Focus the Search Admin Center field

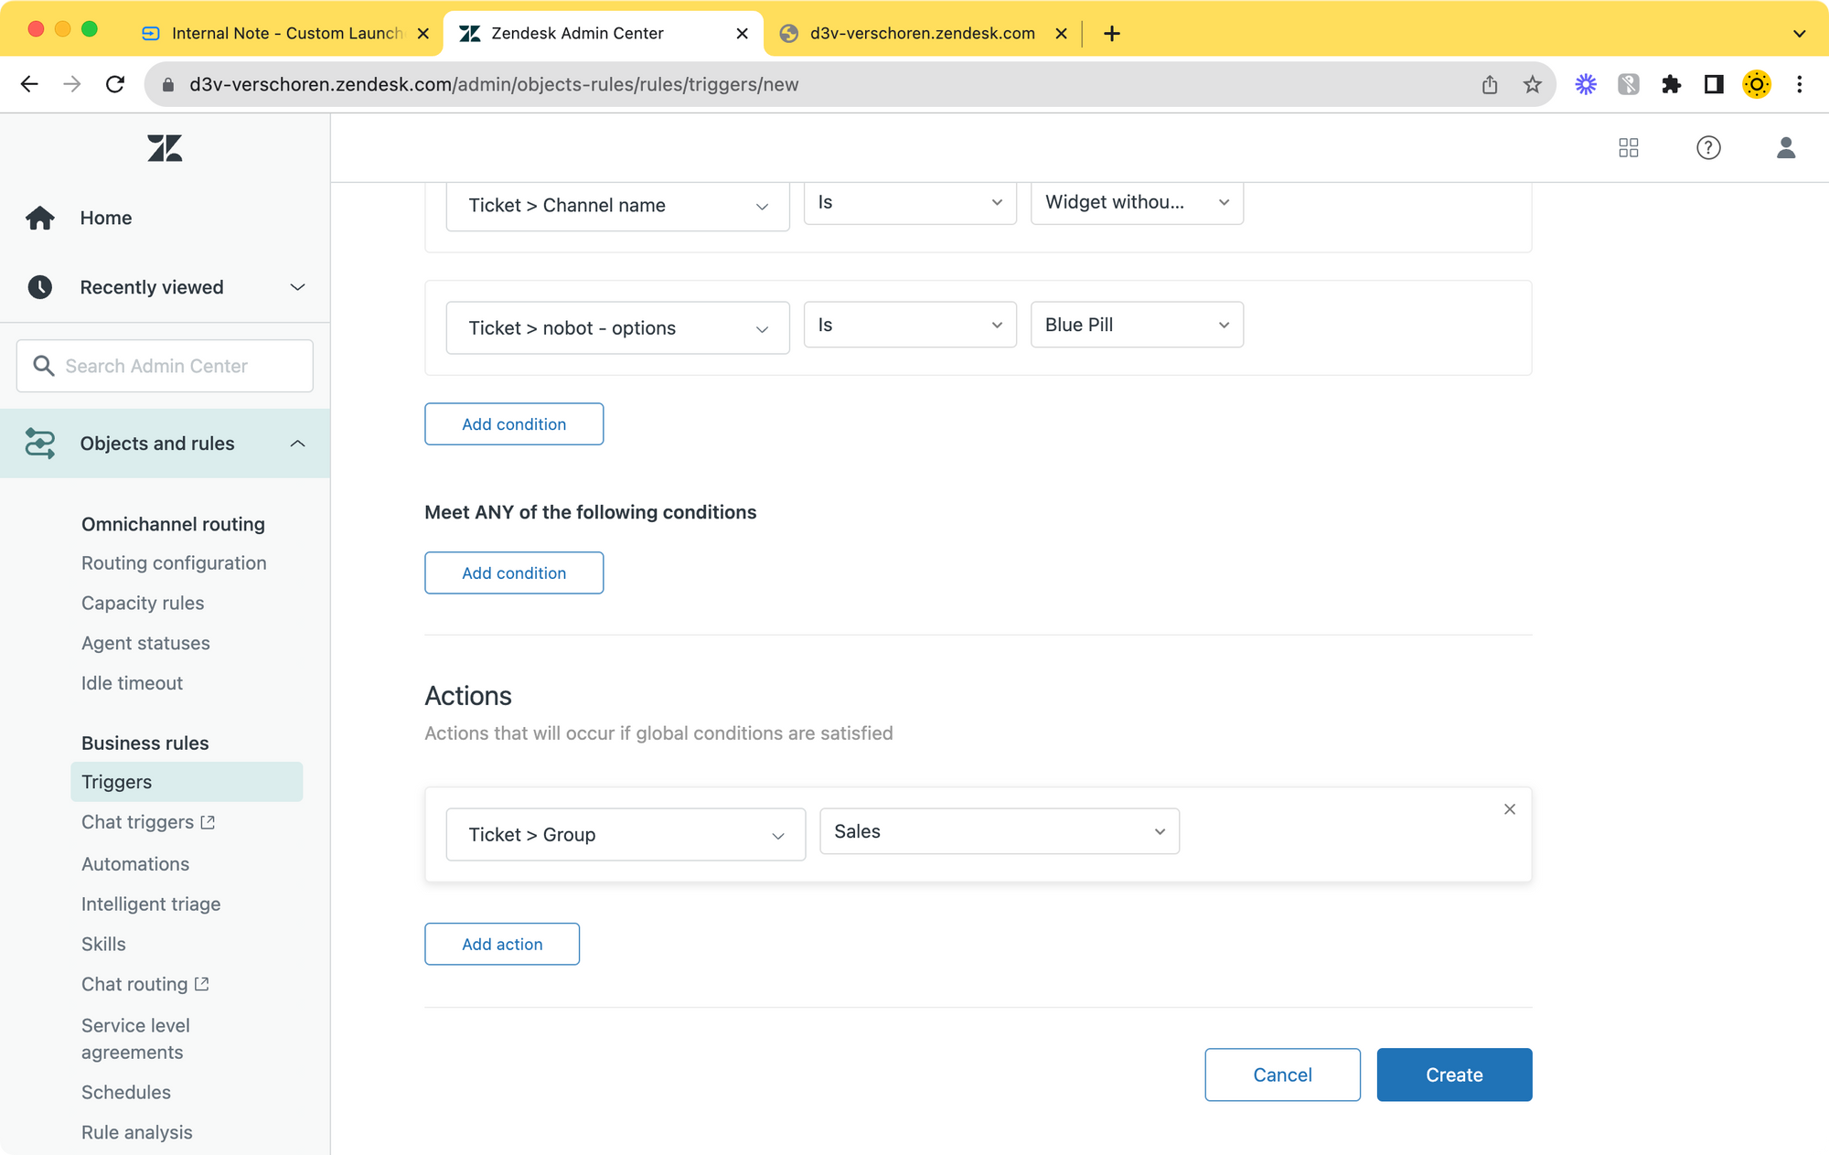coord(165,366)
